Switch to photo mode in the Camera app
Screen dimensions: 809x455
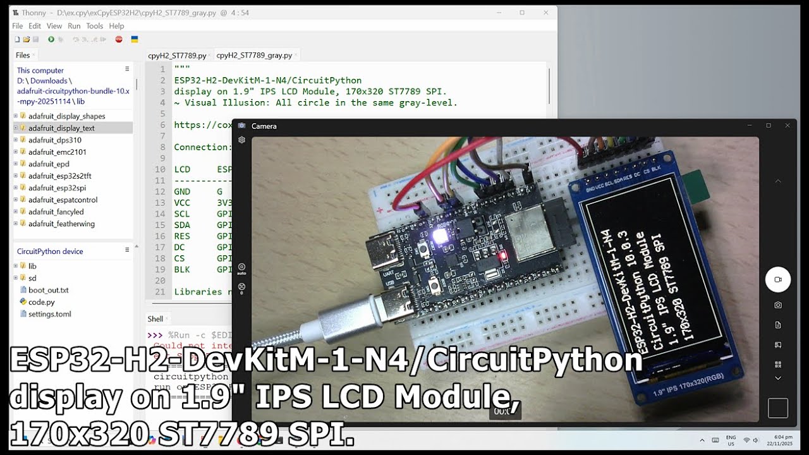(x=778, y=305)
